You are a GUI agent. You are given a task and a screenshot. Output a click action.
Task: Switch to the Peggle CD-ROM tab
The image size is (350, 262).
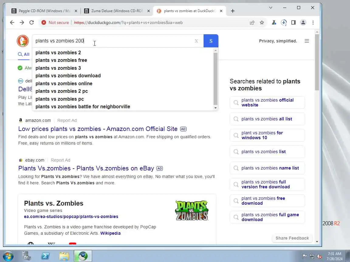pyautogui.click(x=44, y=11)
